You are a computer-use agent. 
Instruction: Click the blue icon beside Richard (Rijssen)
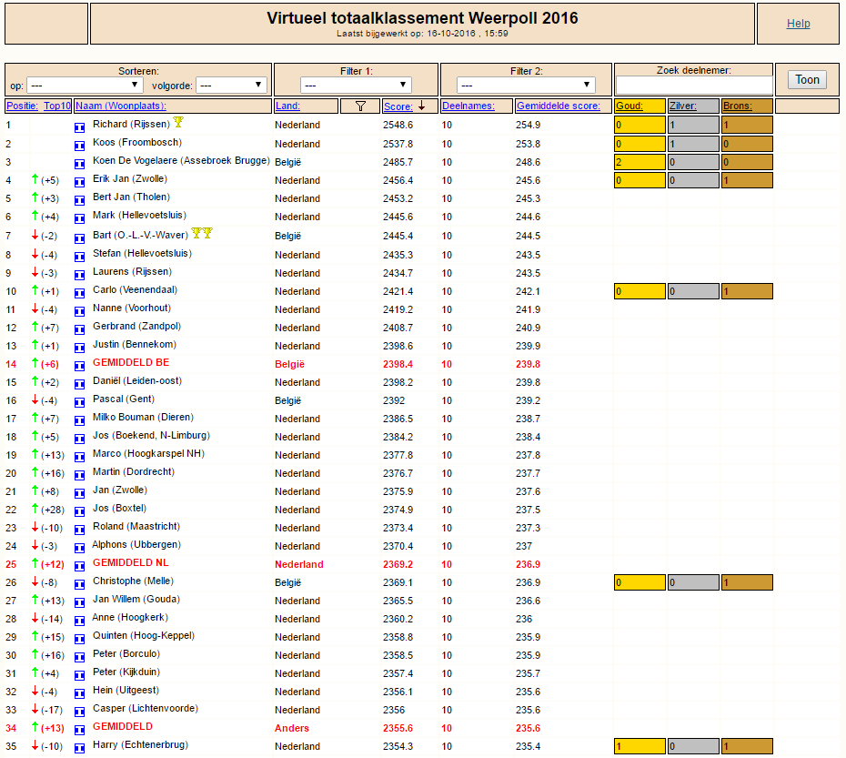point(79,127)
